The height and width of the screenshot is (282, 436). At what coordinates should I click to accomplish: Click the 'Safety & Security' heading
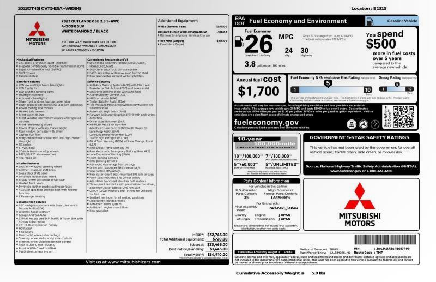point(99,82)
